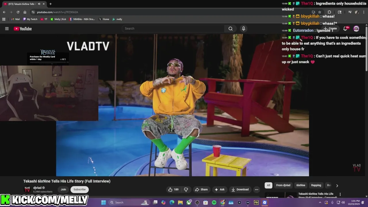Open the melly bookmark

click(117, 19)
